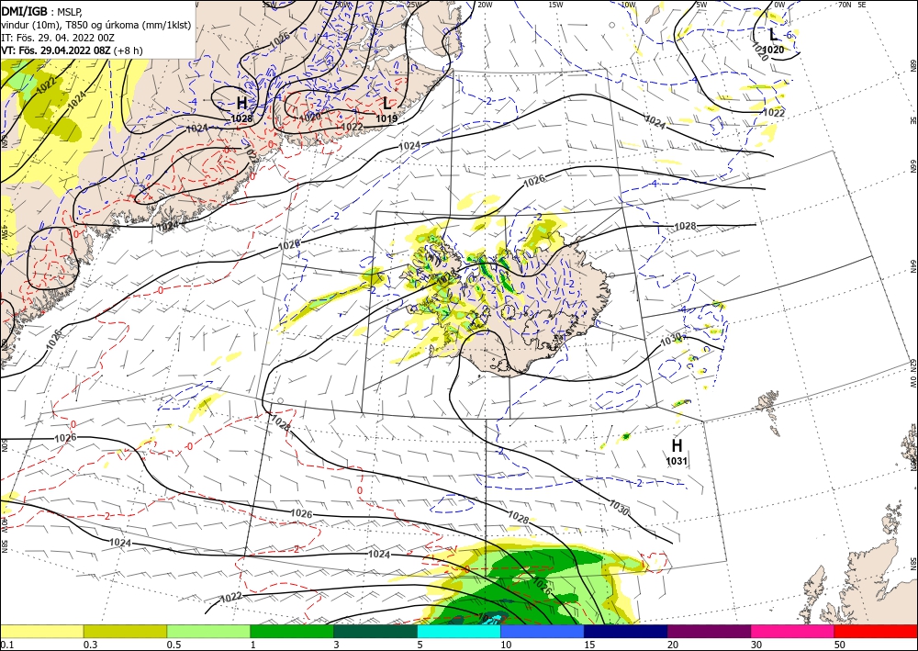Click the '15' legend value label
The width and height of the screenshot is (918, 651).
click(589, 645)
